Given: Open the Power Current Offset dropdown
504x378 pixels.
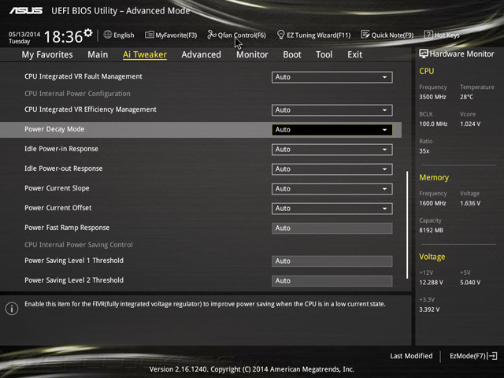Looking at the screenshot, I should pos(332,208).
